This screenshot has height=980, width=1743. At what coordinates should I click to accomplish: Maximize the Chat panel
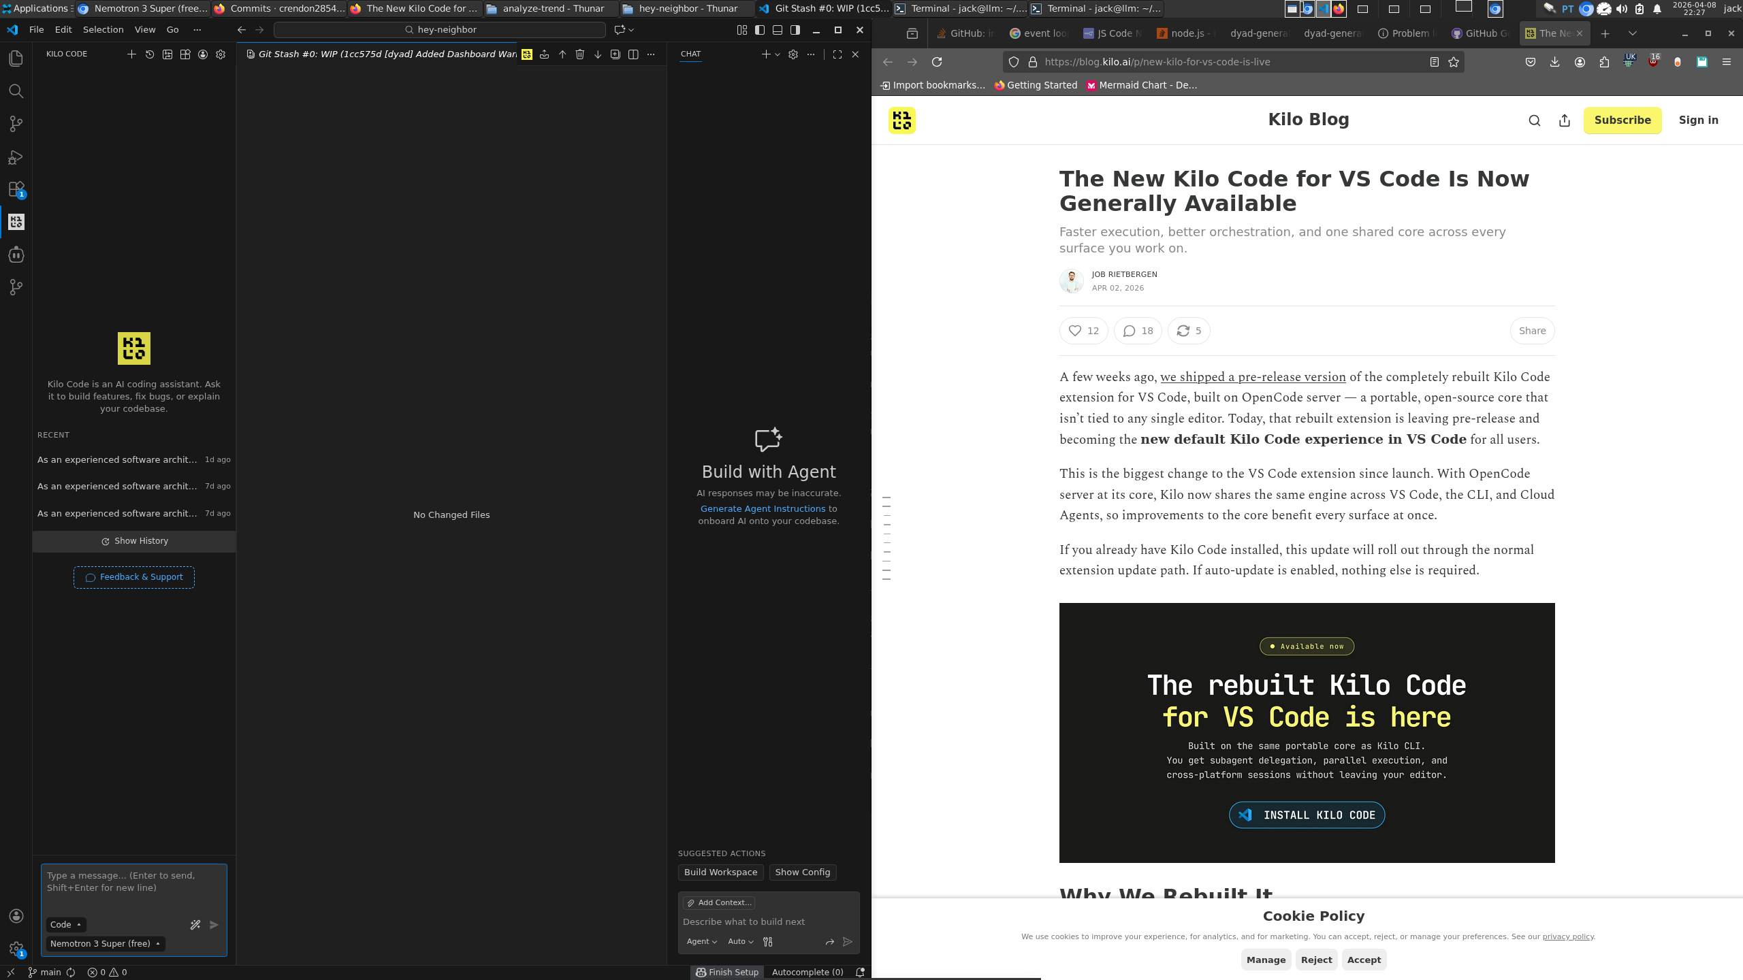tap(837, 54)
